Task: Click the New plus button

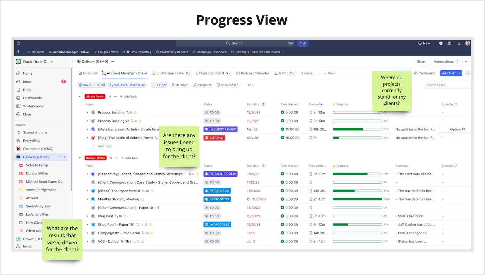Action: pyautogui.click(x=424, y=43)
